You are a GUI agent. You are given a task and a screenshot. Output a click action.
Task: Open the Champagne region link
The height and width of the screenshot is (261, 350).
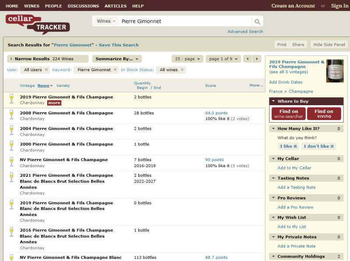(301, 91)
